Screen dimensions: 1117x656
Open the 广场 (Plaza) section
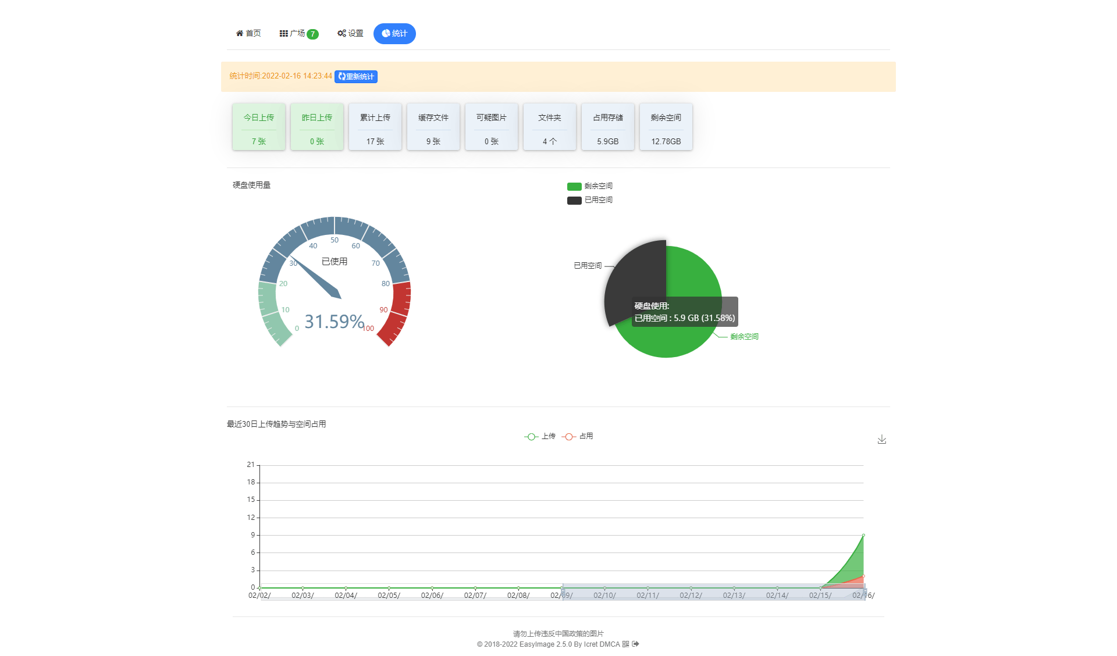[x=298, y=33]
